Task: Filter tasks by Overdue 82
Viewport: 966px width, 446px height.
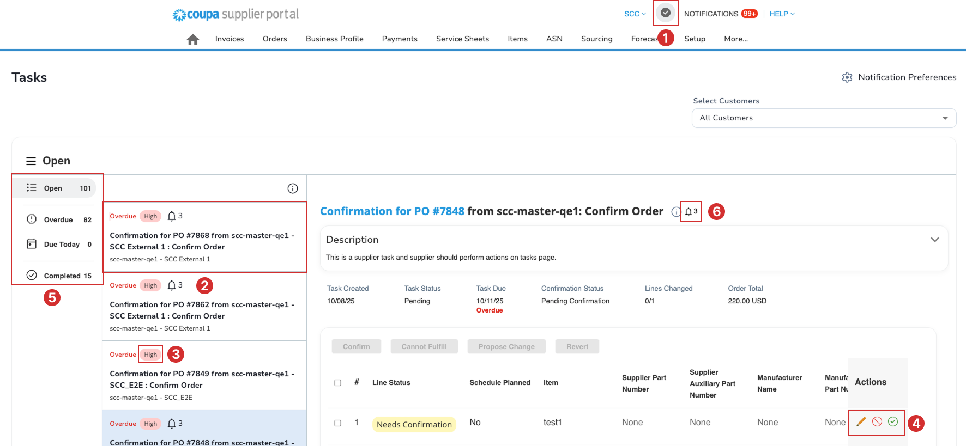Action: [59, 219]
